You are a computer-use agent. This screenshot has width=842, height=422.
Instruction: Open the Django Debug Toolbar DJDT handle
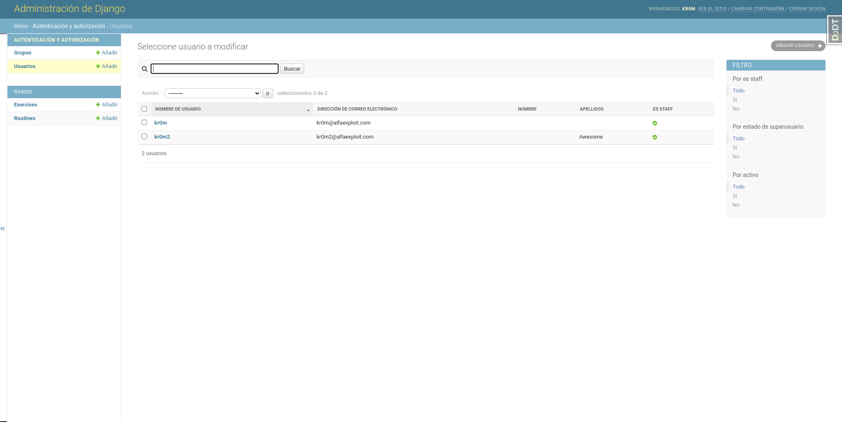pyautogui.click(x=835, y=30)
